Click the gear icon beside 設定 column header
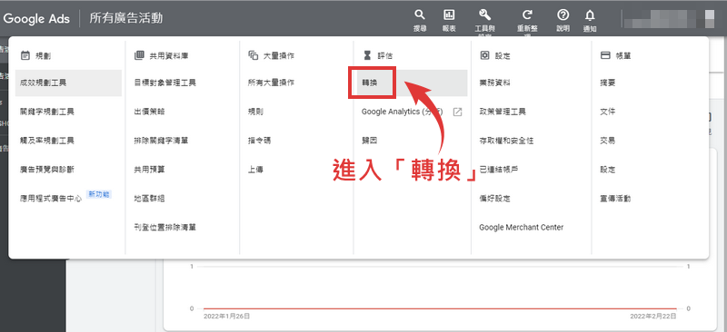This screenshot has width=727, height=332. coord(484,55)
